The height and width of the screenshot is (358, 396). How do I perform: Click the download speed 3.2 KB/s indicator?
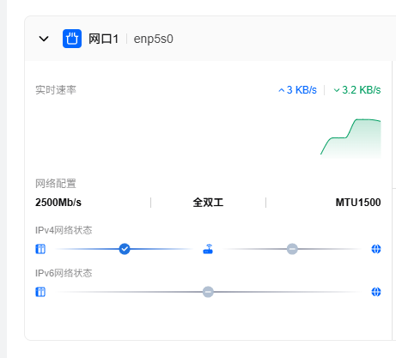tap(357, 90)
